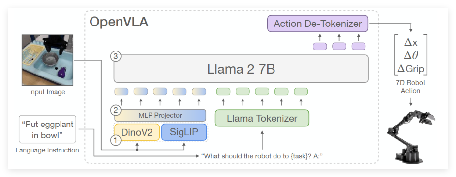The image size is (456, 177).
Task: Click the Llama Tokenizer box
Action: tap(262, 118)
